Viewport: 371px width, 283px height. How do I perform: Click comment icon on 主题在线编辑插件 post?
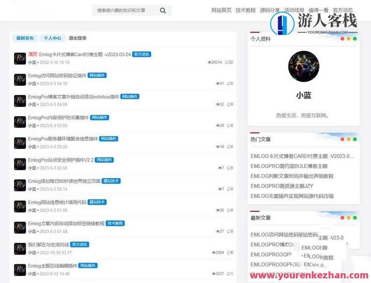point(229,274)
